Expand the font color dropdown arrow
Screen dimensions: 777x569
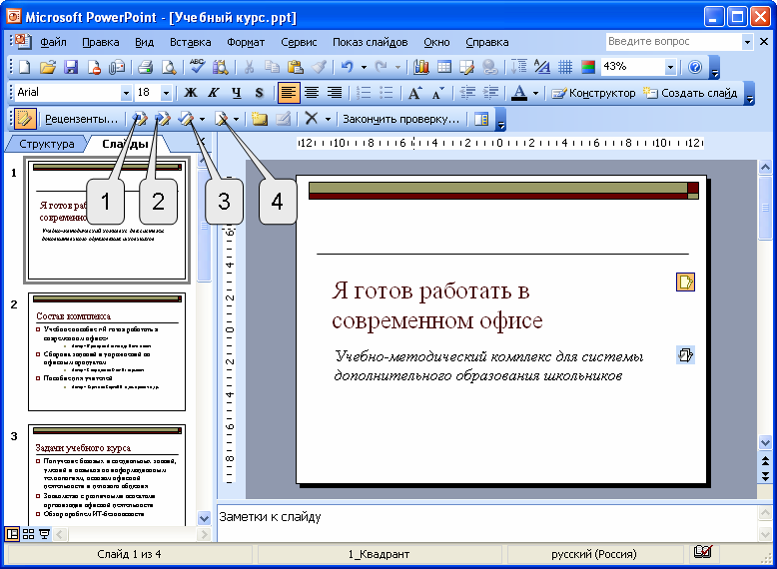pyautogui.click(x=535, y=93)
